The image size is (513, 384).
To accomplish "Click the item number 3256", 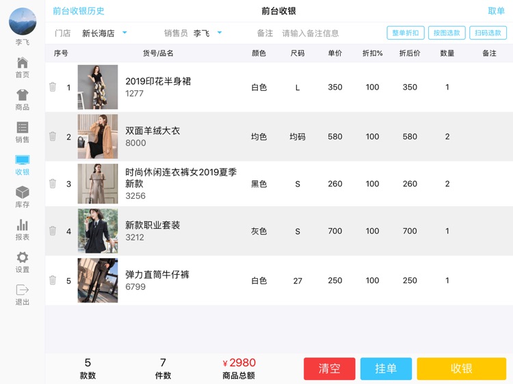I will point(135,196).
